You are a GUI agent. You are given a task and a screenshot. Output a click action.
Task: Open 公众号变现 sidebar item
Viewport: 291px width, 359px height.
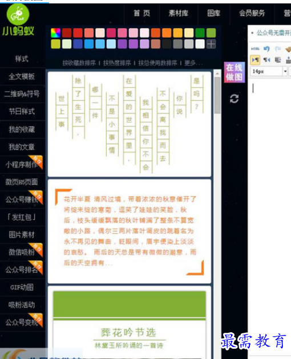pos(22,323)
